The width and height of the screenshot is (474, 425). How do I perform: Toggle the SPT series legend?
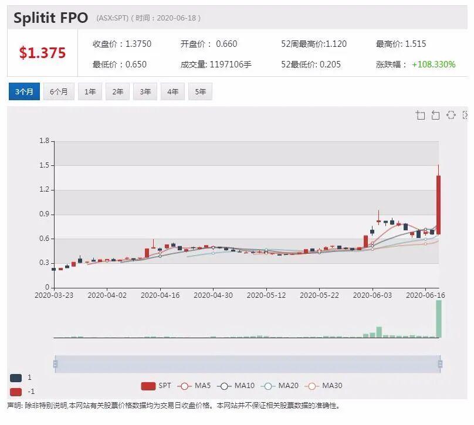[x=156, y=386]
